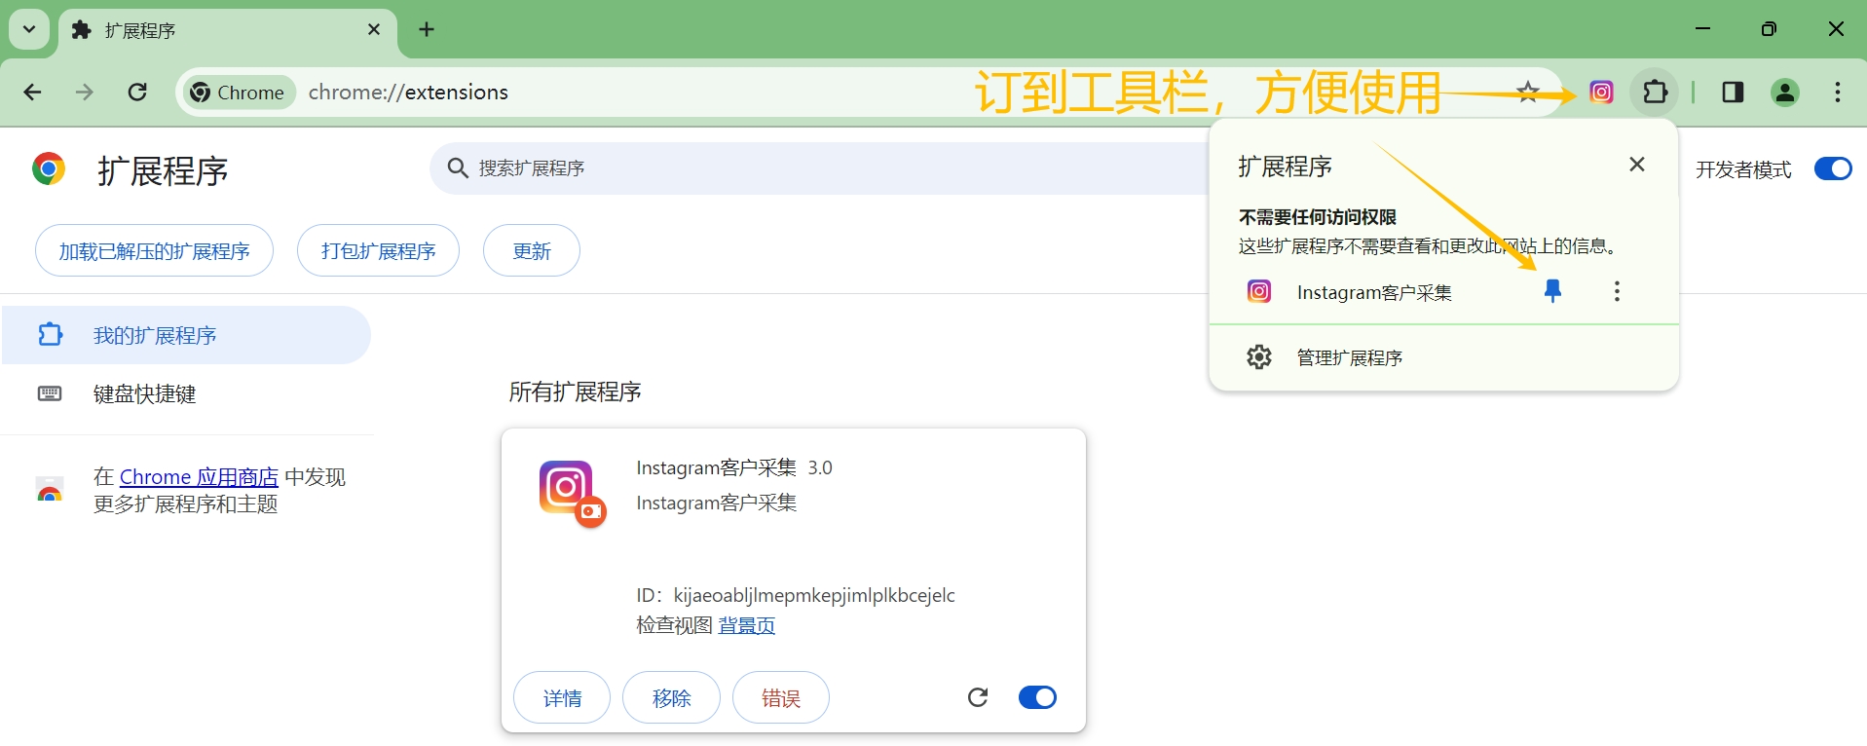
Task: Click Instagram客户采集 entry in popup
Action: (x=1374, y=292)
